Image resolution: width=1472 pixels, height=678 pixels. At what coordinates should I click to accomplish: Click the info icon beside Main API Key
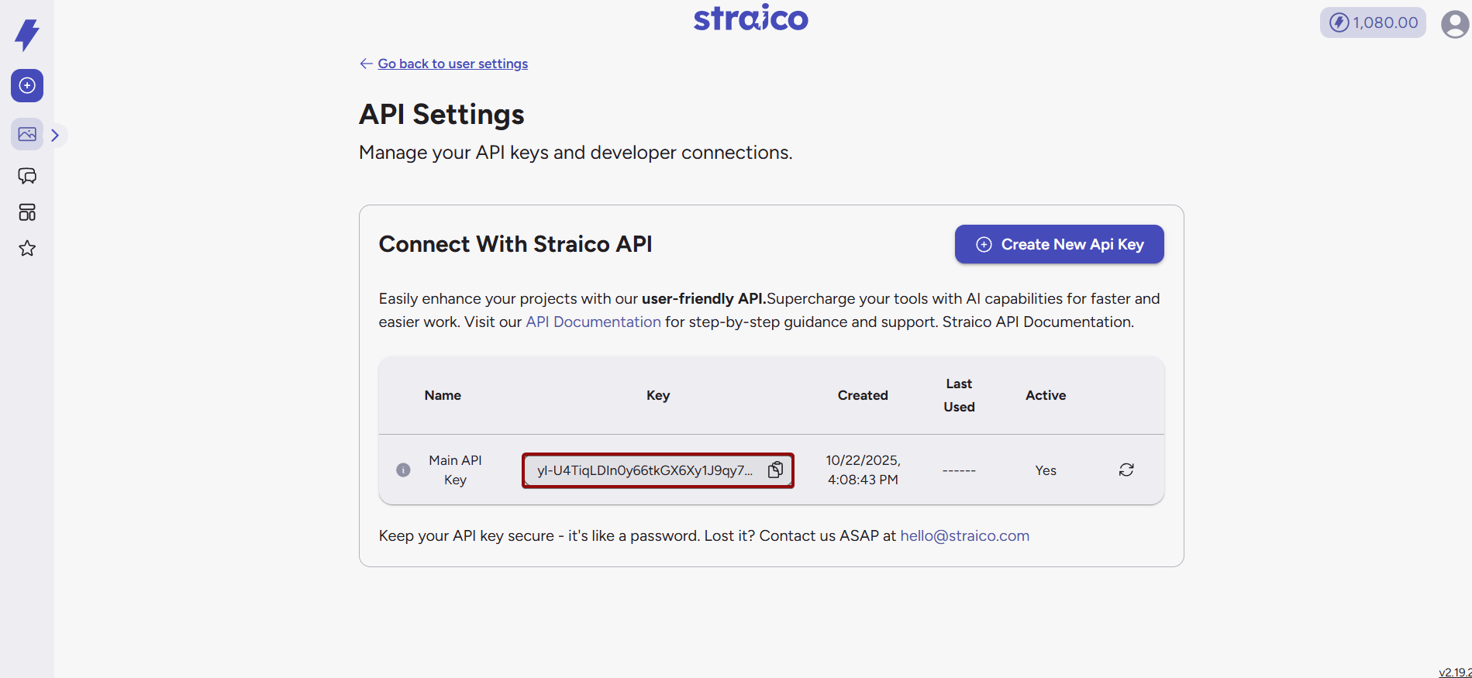403,470
